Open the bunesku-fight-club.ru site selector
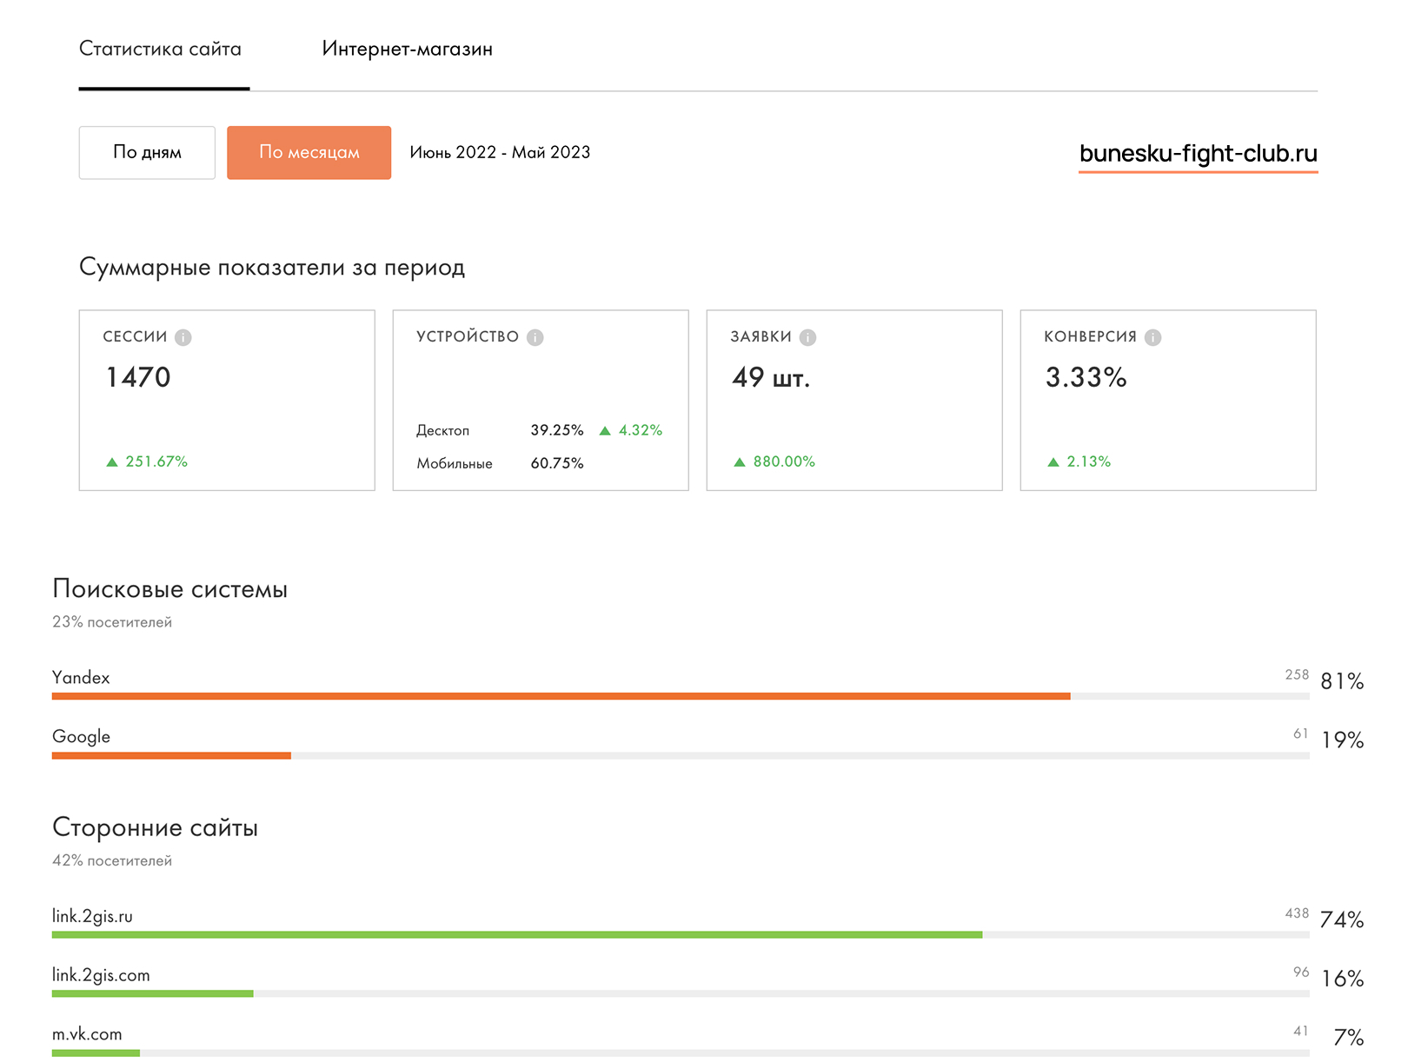Screen dimensions: 1408x1062 click(x=1198, y=155)
